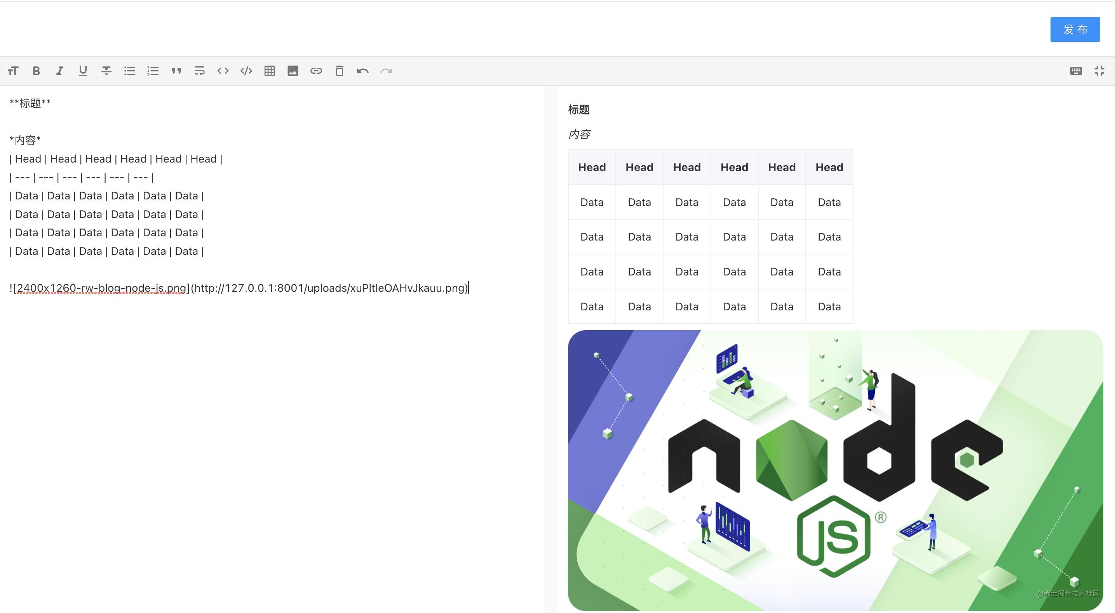Insert an unordered bullet list
The width and height of the screenshot is (1115, 613).
(x=130, y=71)
